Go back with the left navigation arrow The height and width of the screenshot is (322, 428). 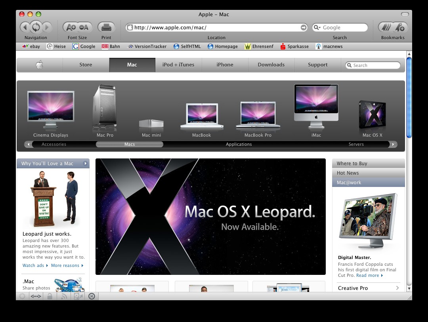pos(25,27)
